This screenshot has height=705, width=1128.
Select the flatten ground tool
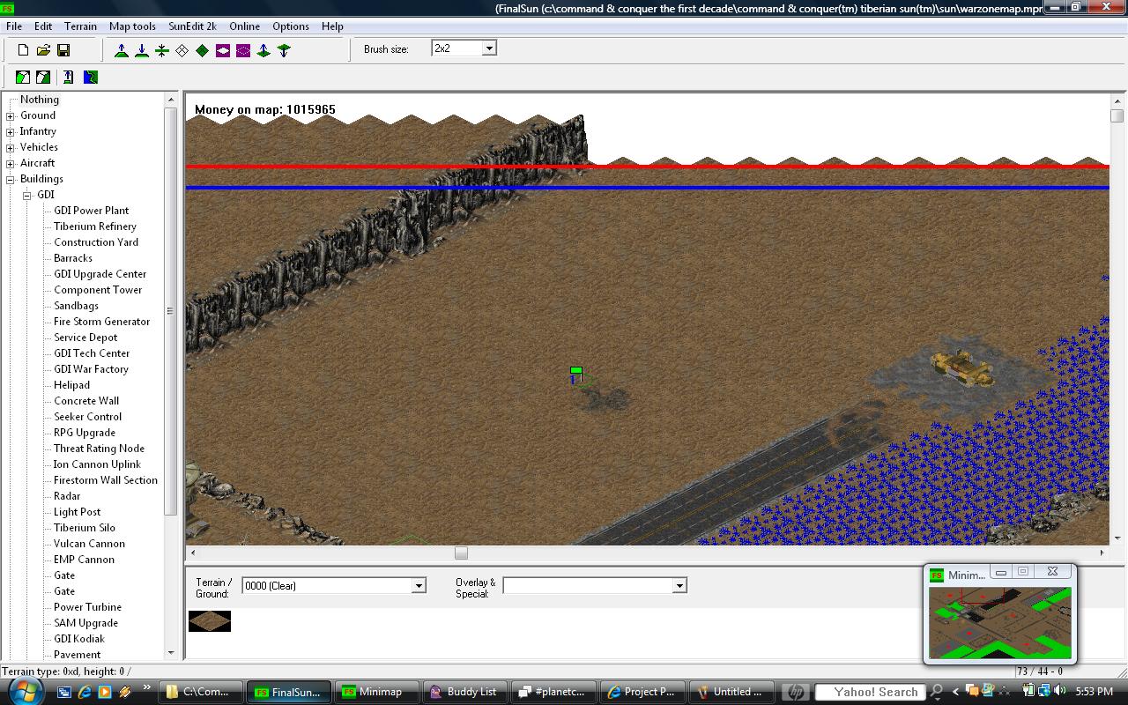click(x=162, y=50)
